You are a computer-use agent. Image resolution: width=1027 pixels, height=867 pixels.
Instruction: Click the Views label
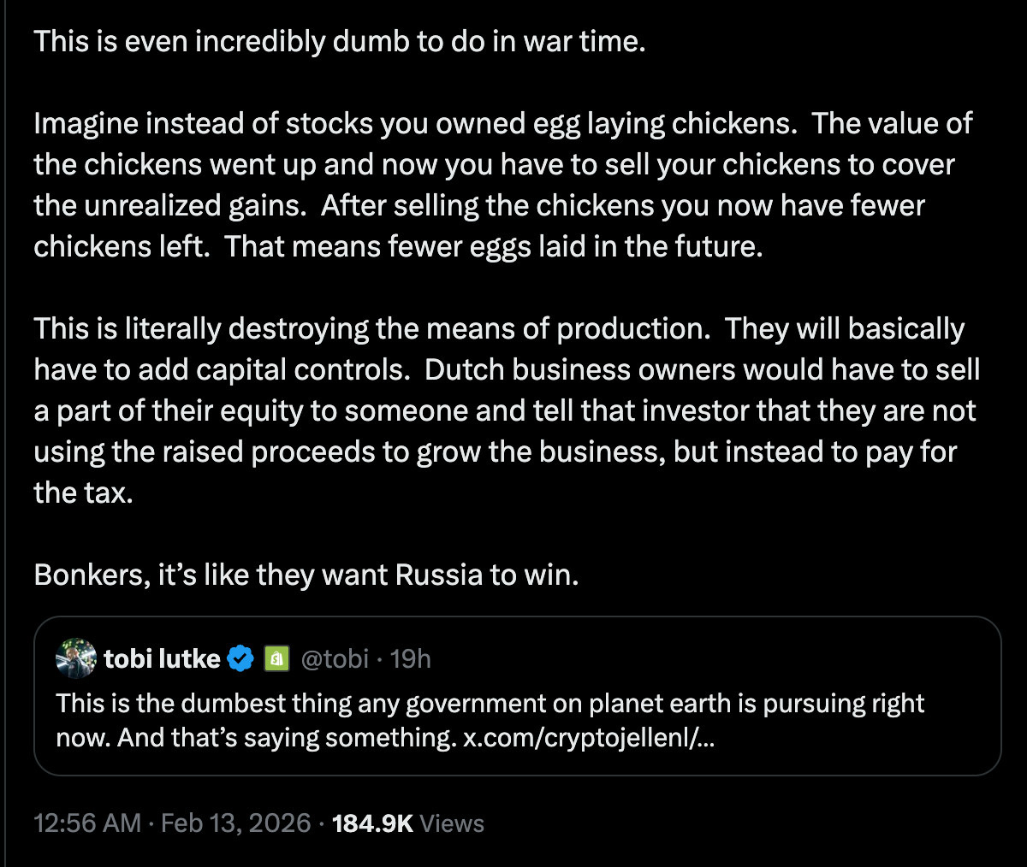click(x=452, y=823)
